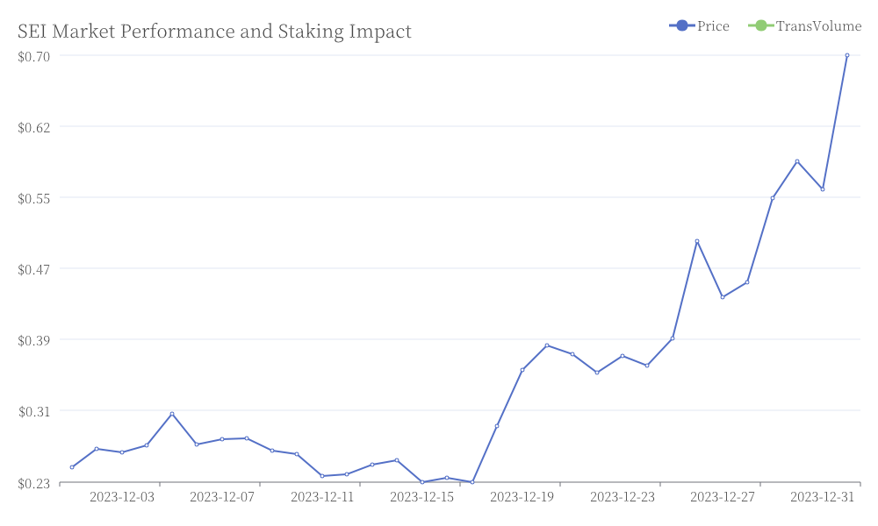This screenshot has width=878, height=526.
Task: Click the data point above 2023-12-11 label
Action: [x=322, y=476]
